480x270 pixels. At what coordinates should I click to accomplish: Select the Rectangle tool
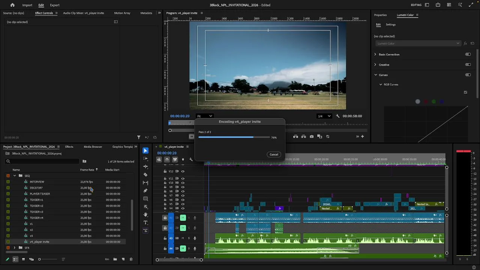[145, 199]
